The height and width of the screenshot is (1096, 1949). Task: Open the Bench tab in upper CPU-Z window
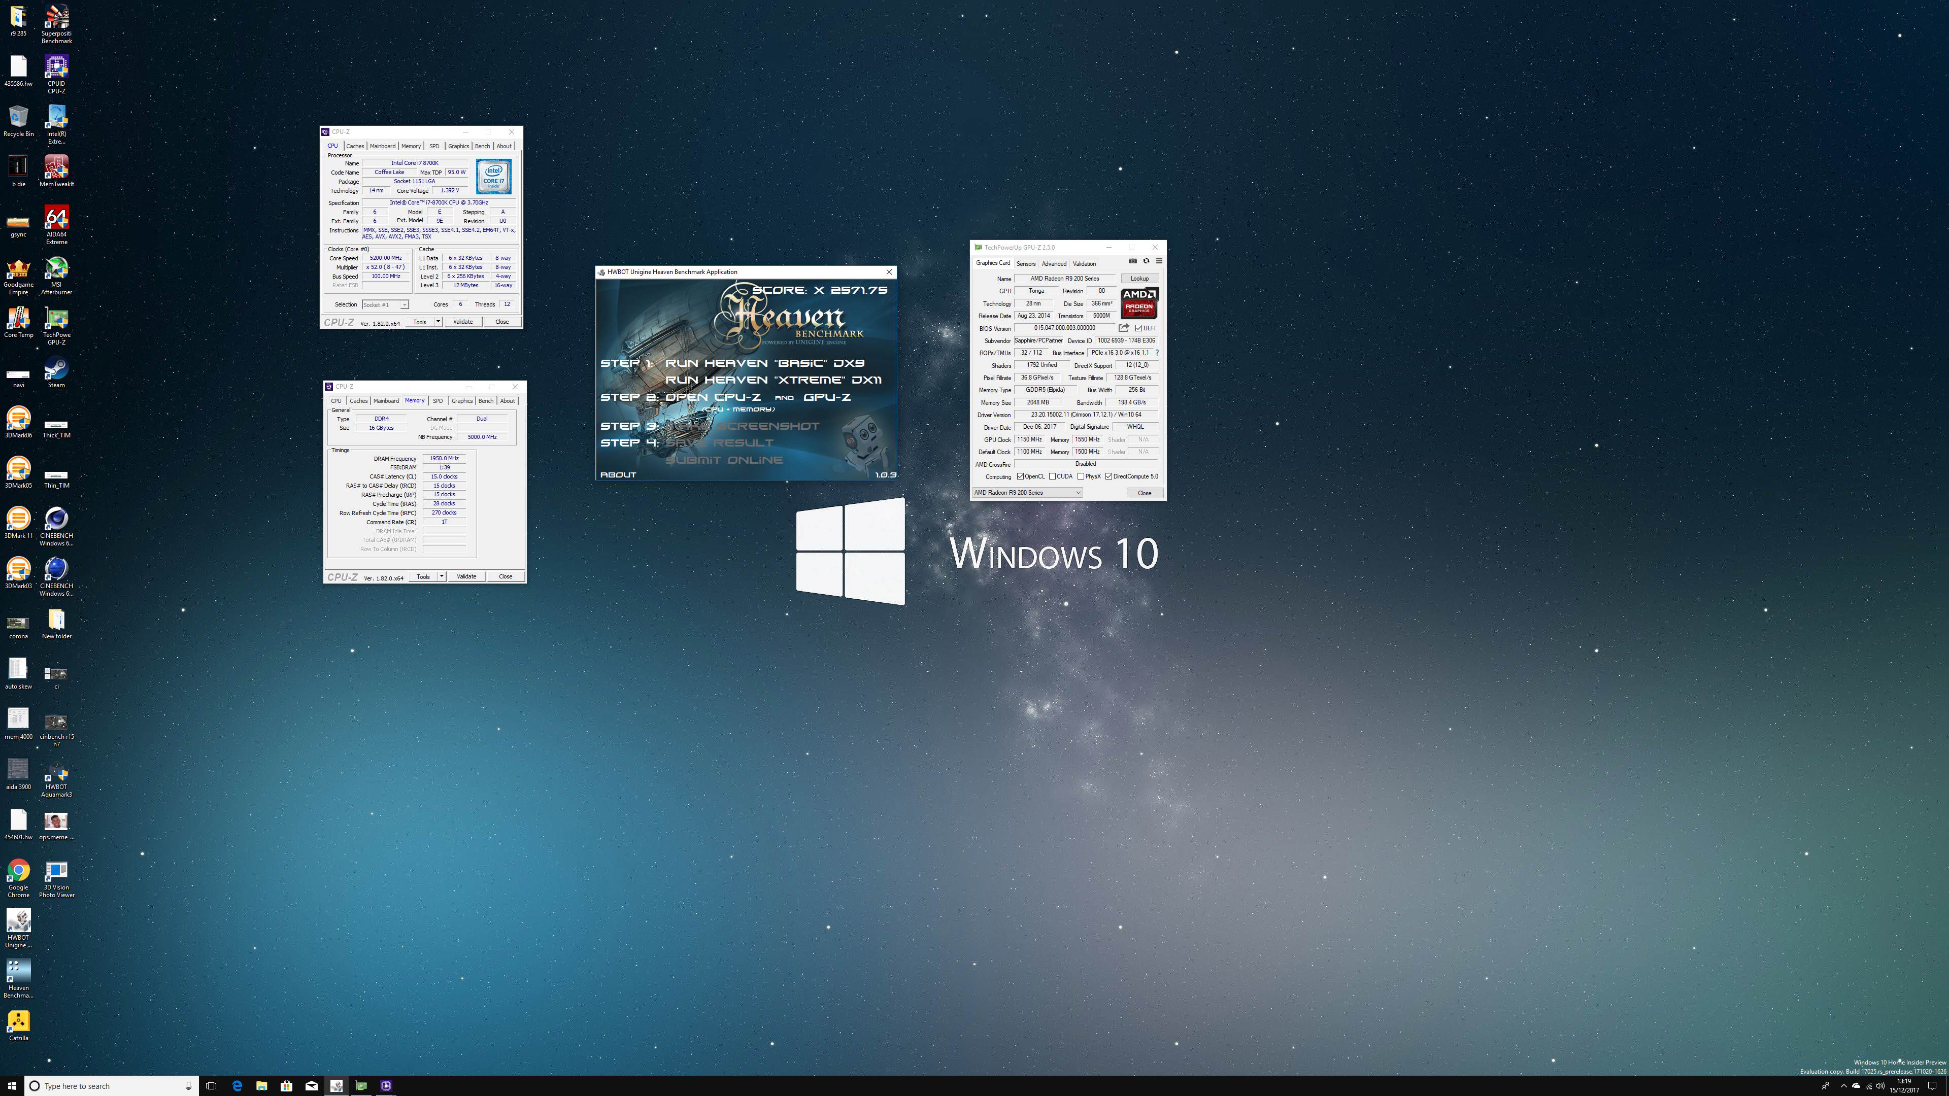click(482, 146)
